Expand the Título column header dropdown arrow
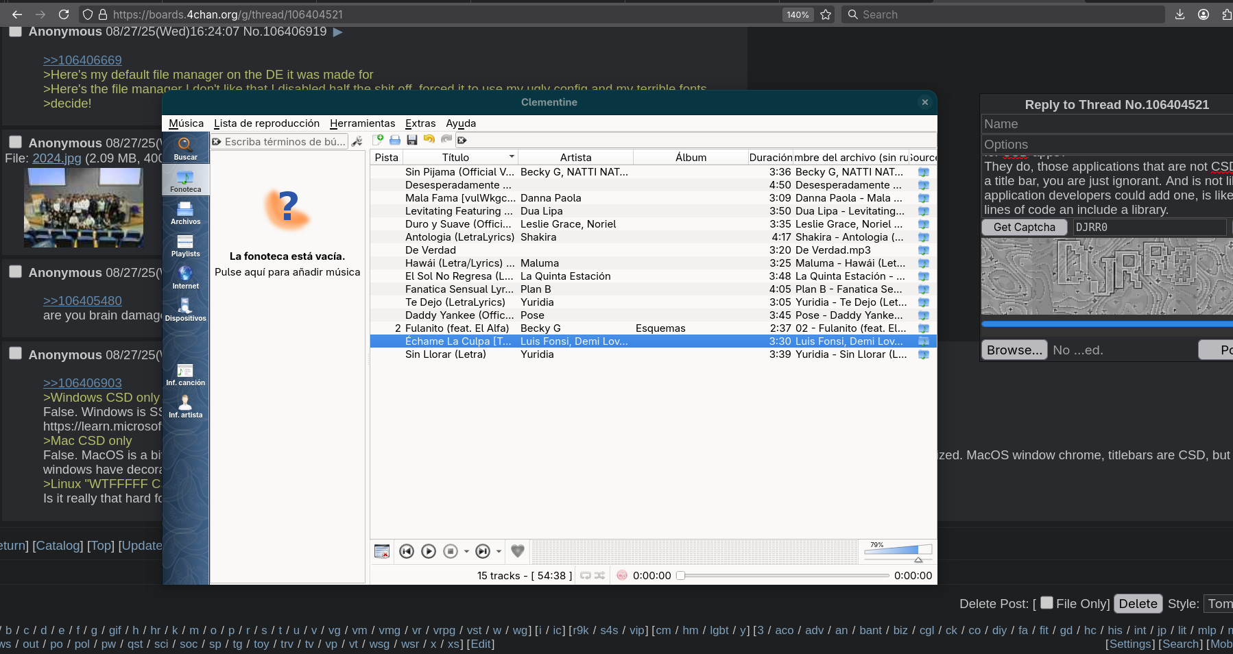The image size is (1233, 654). pyautogui.click(x=512, y=157)
